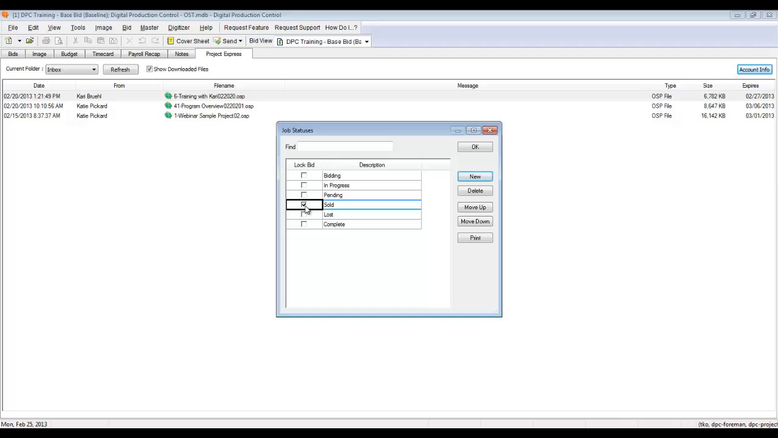778x438 pixels.
Task: Click the Move Up button
Action: (475, 207)
